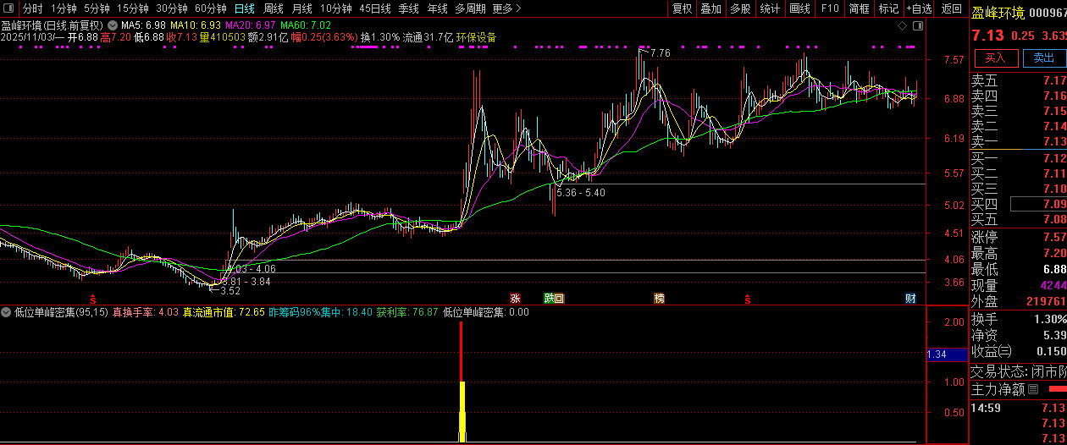The height and width of the screenshot is (445, 1067).
Task: Click the 卖二 price 7.14 row
Action: point(1018,126)
